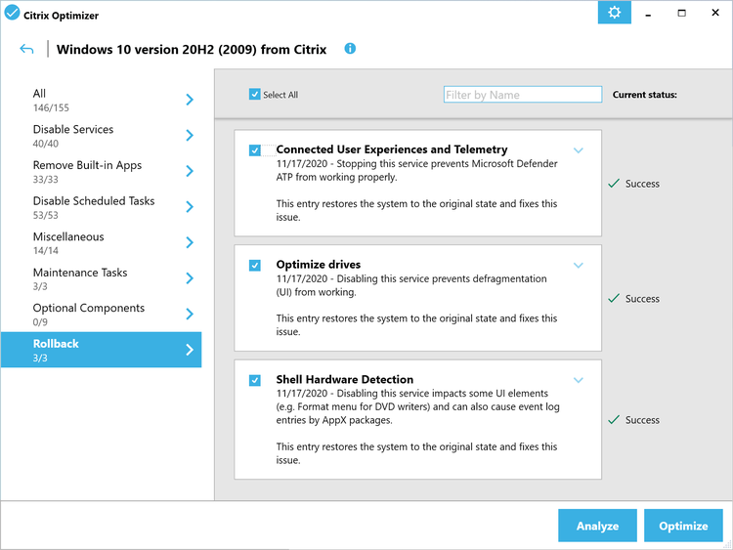The image size is (733, 550).
Task: Open the Miscellaneous category arrow
Action: click(190, 242)
